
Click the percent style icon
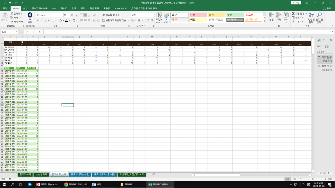point(139,20)
